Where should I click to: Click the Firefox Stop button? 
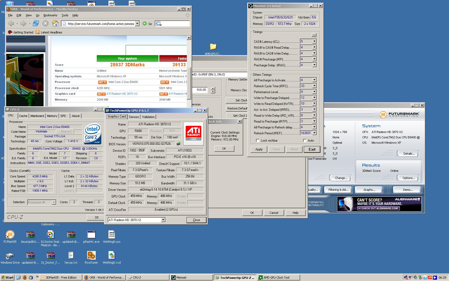(x=45, y=24)
